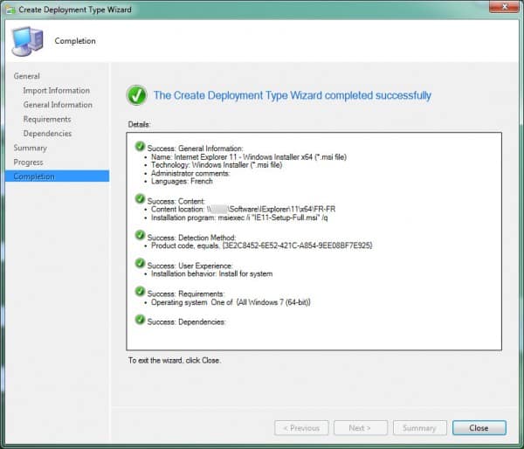Select Dependencies step in sidebar
The height and width of the screenshot is (449, 524).
[47, 134]
